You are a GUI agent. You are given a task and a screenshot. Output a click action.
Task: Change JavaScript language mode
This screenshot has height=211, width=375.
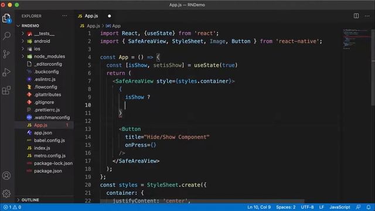[x=340, y=207]
